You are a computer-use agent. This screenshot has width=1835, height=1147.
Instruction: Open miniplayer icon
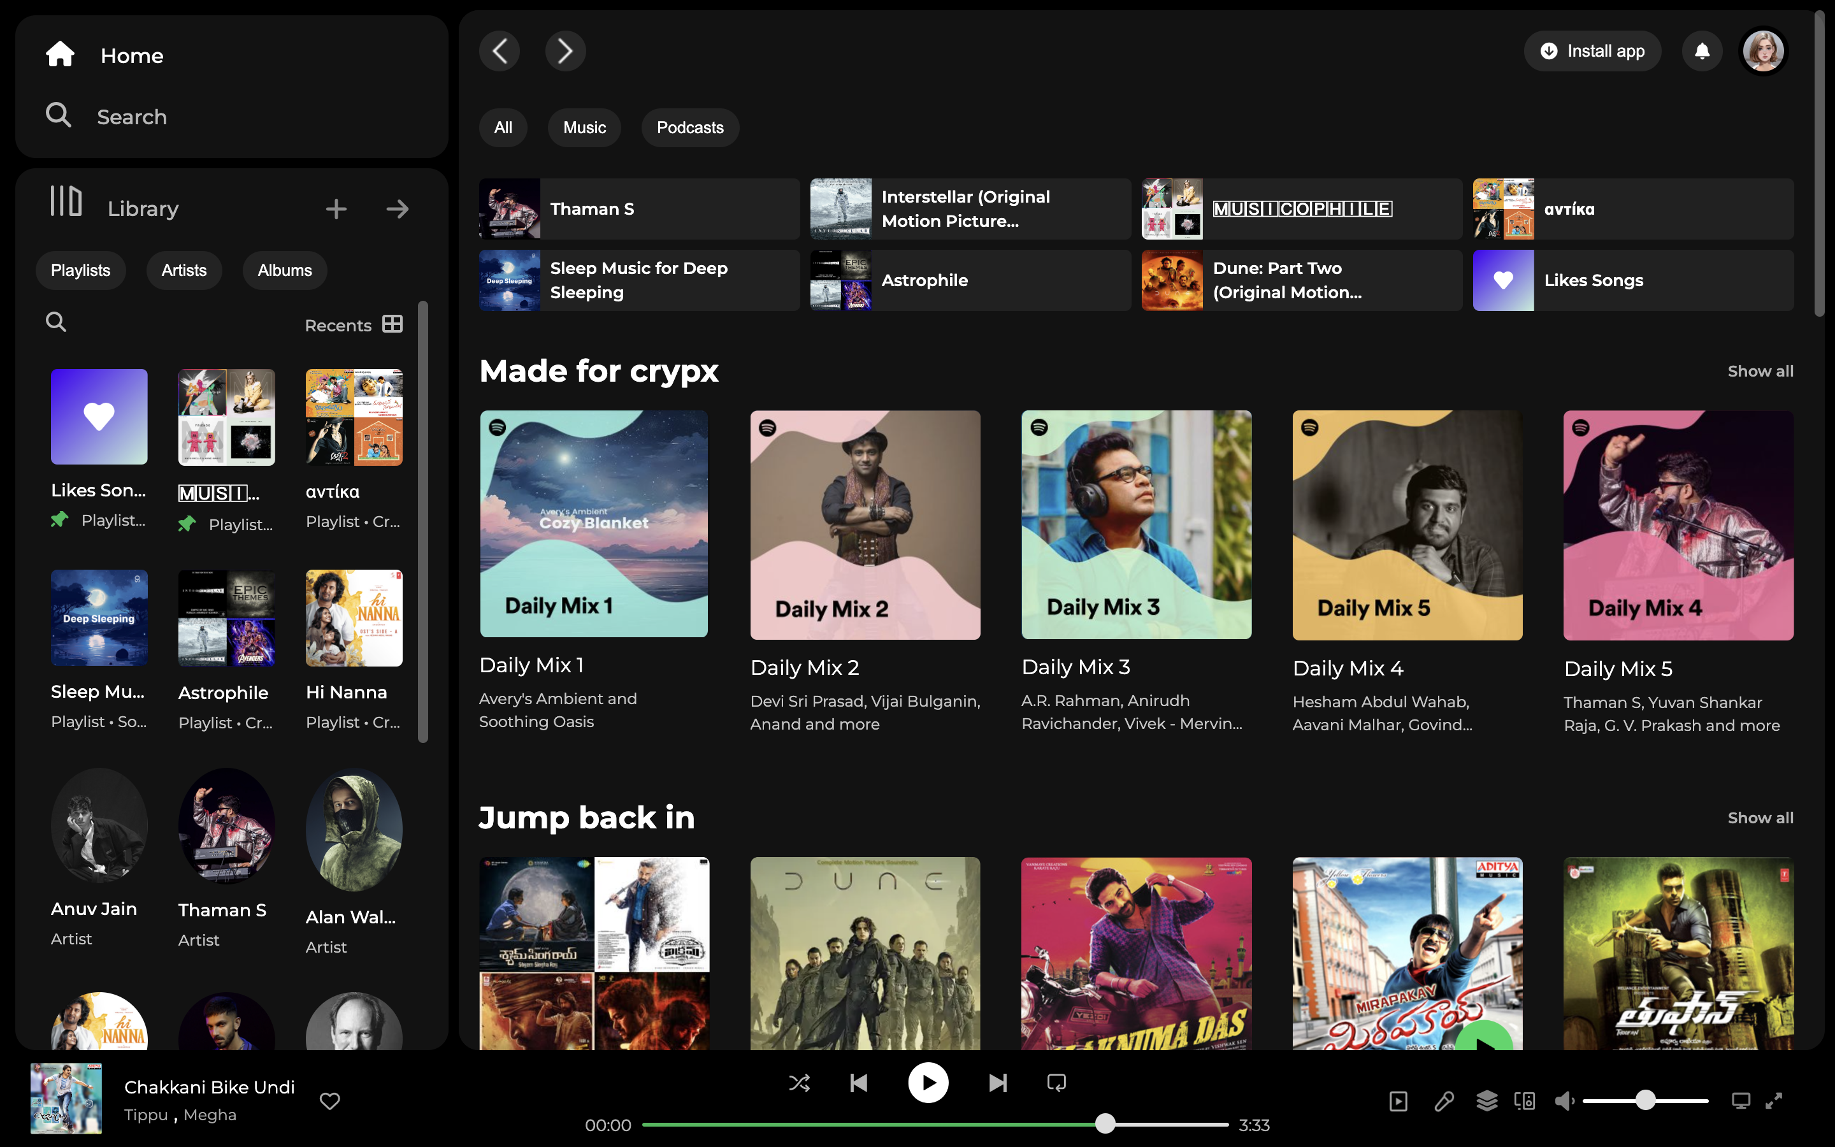click(x=1741, y=1100)
